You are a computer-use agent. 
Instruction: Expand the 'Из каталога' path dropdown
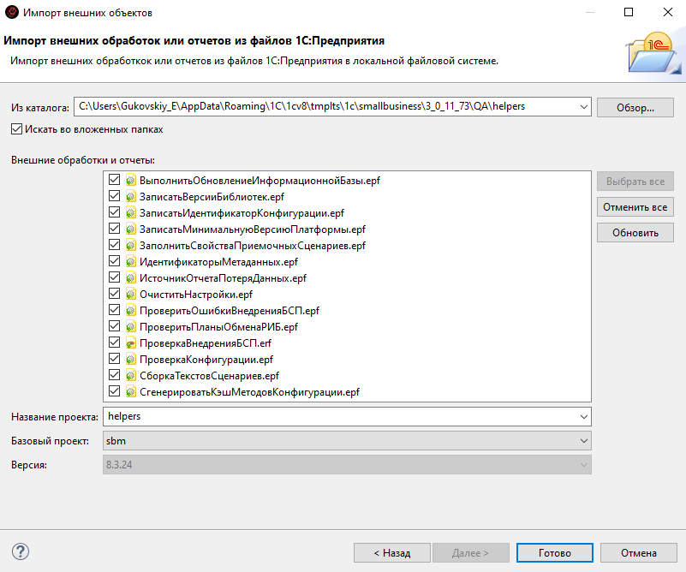(x=583, y=107)
